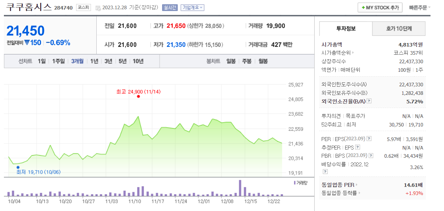Click the 쿠쿠홈시스 stock name heading
444x211 pixels.
point(29,7)
